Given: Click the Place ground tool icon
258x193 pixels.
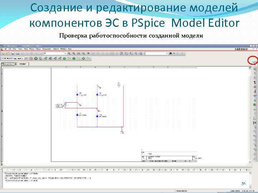Looking at the screenshot, I should (x=255, y=100).
